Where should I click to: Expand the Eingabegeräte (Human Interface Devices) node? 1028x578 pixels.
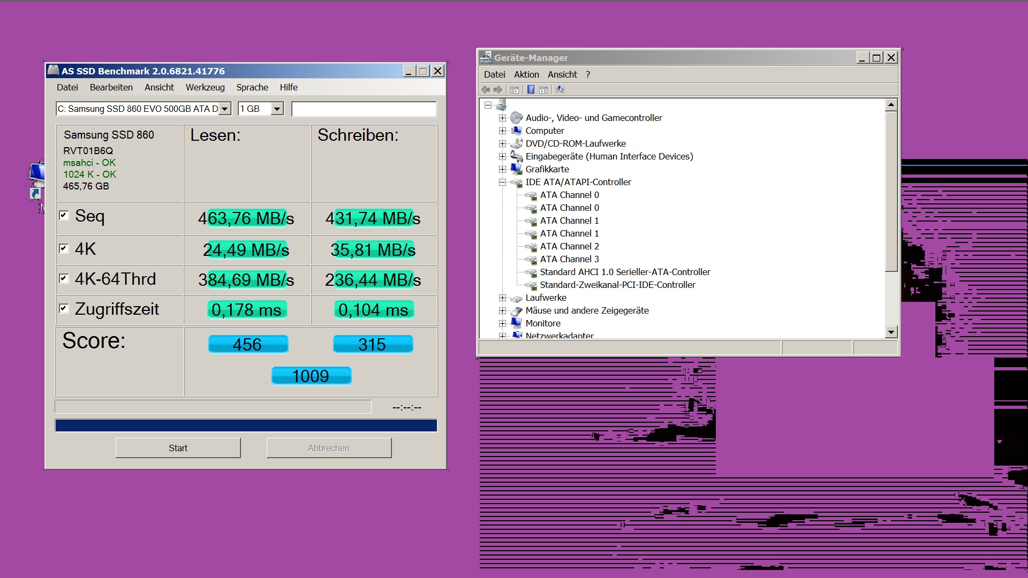pos(502,156)
